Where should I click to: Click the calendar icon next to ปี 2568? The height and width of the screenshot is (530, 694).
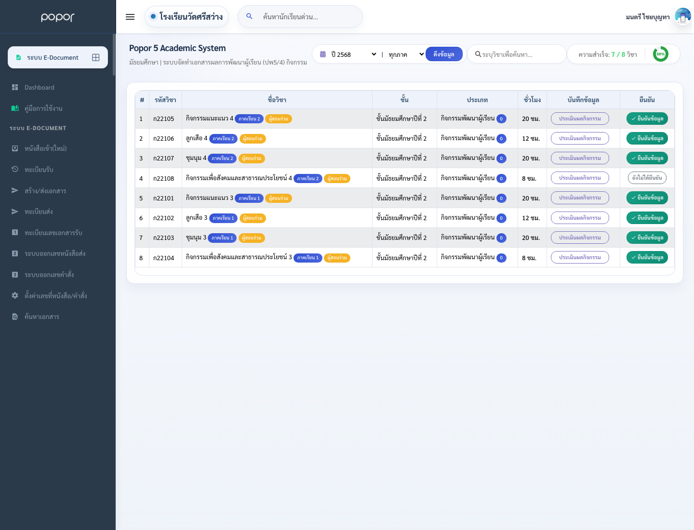(323, 54)
